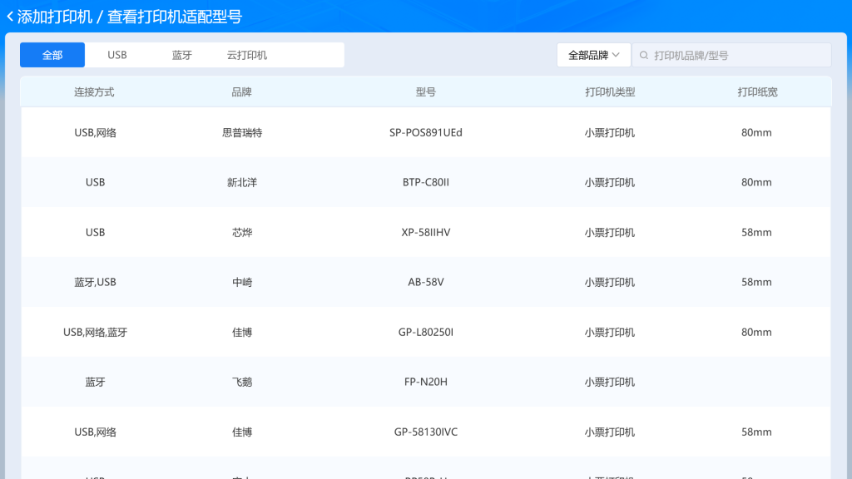Switch to the 蓝牙 tab
Viewport: 852px width, 479px height.
tap(182, 55)
